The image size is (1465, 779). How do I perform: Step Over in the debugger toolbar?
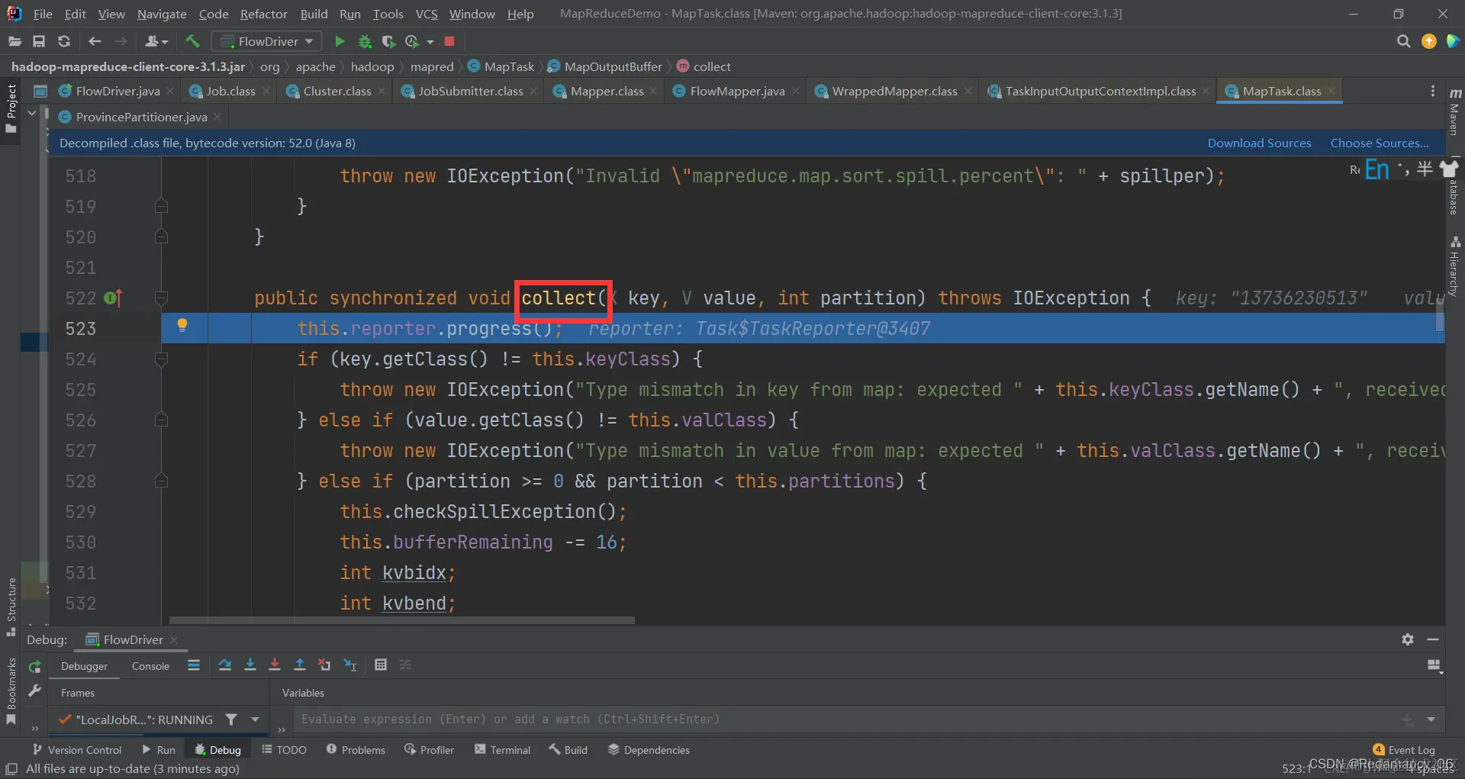(x=225, y=665)
